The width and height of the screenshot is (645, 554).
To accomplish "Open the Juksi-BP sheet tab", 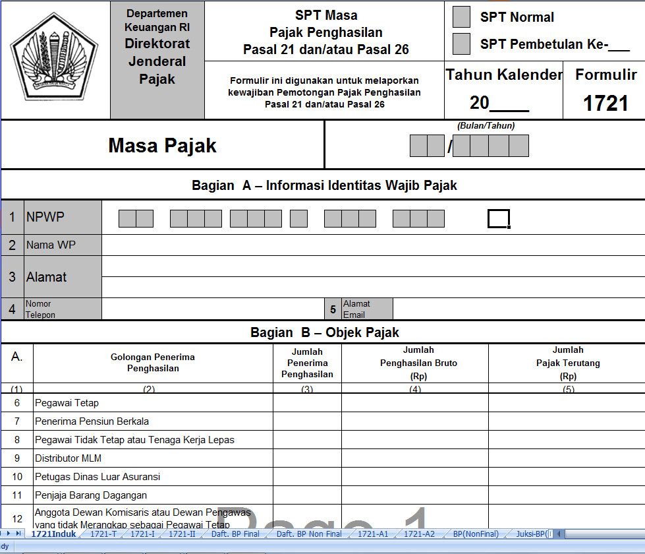I will point(532,534).
